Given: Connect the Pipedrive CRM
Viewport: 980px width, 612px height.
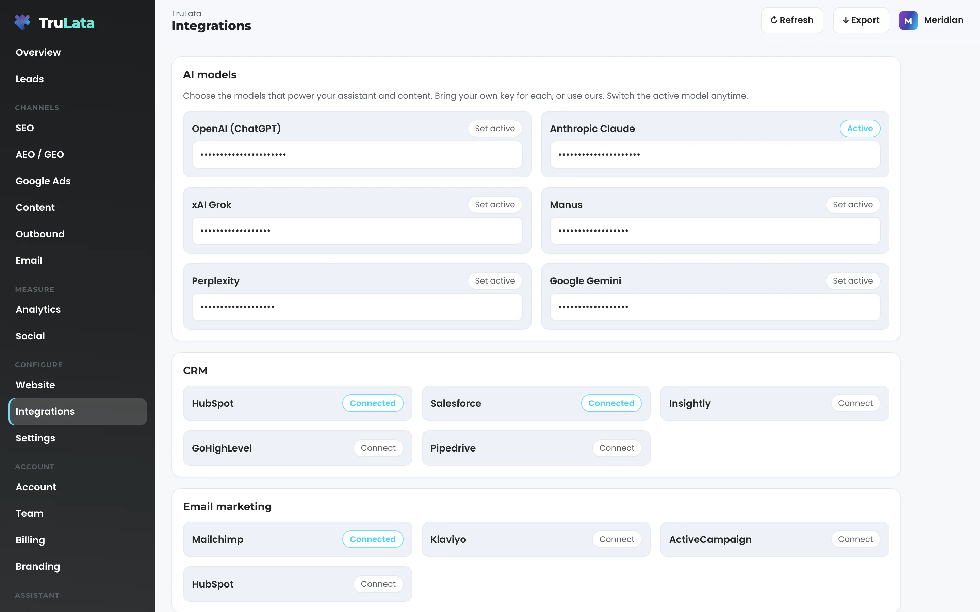Looking at the screenshot, I should (x=616, y=448).
